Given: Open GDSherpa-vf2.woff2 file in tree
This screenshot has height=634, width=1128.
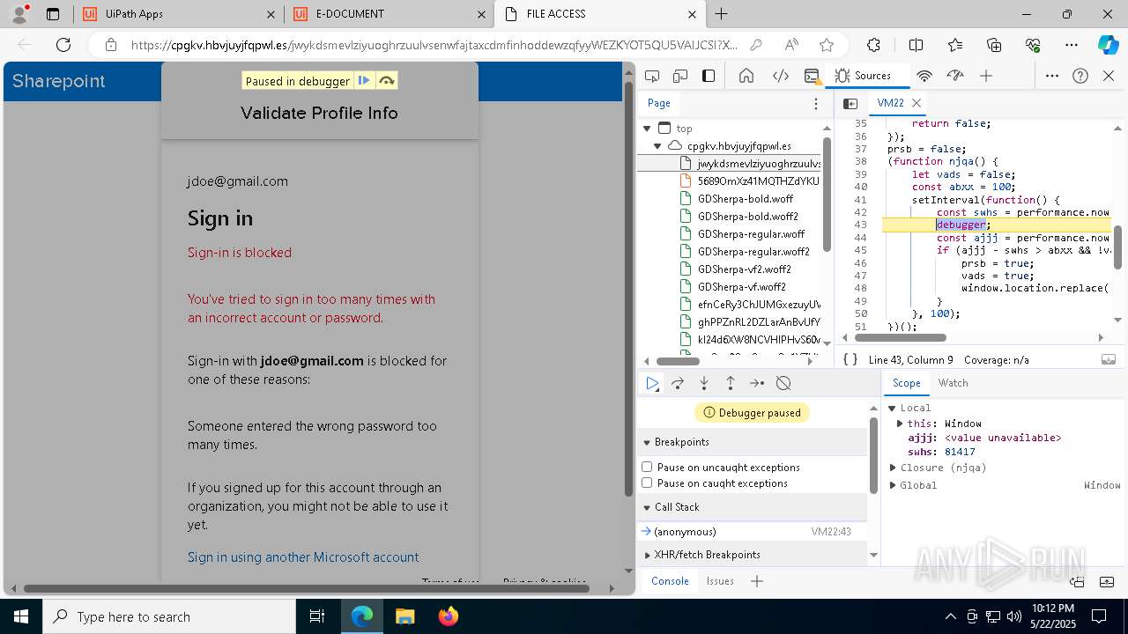Looking at the screenshot, I should (x=745, y=269).
